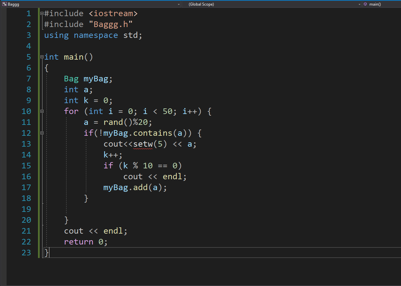Collapse the if block at line 12
This screenshot has height=286, width=401.
(42, 133)
